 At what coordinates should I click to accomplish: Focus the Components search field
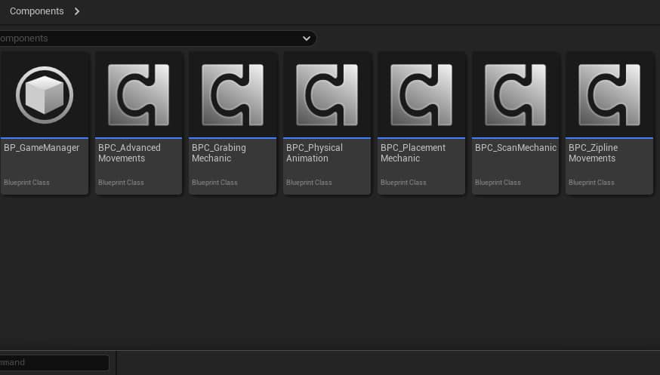151,38
